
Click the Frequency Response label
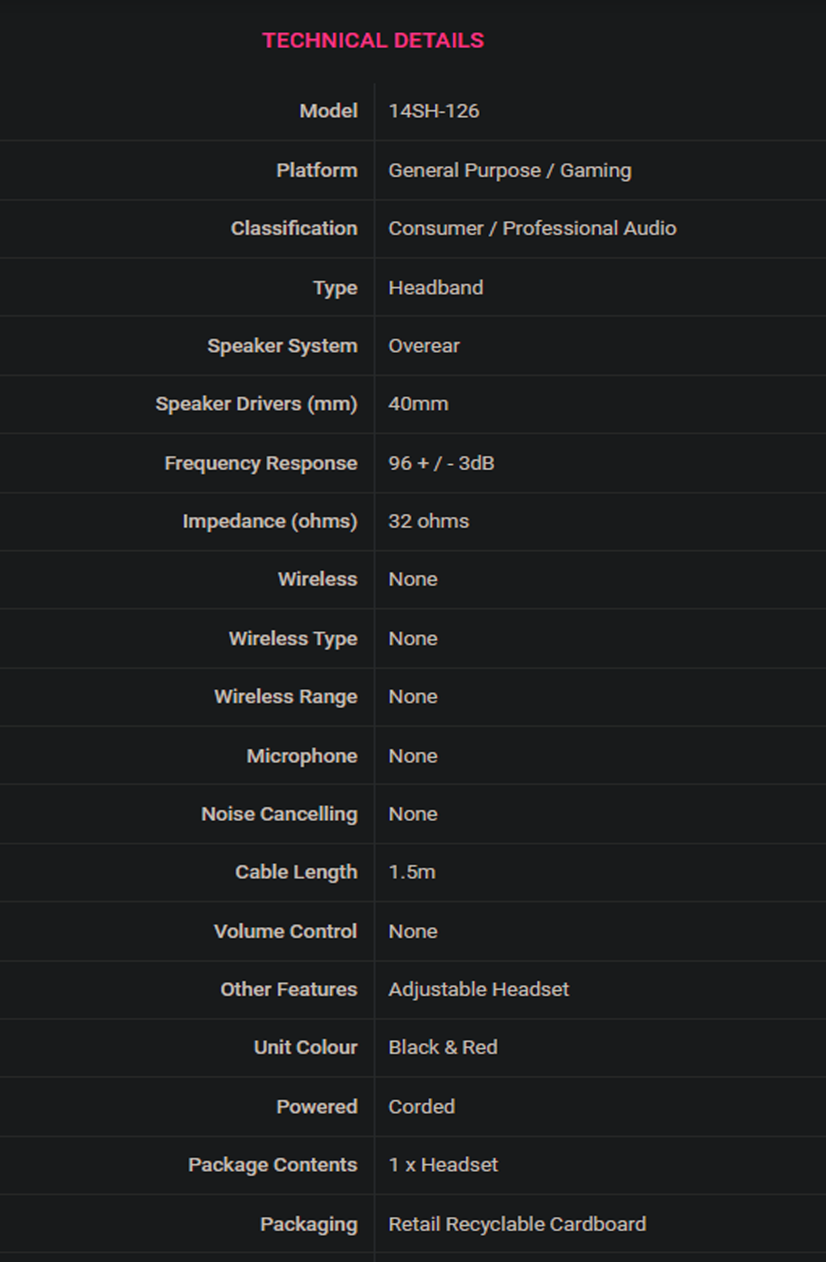point(261,463)
